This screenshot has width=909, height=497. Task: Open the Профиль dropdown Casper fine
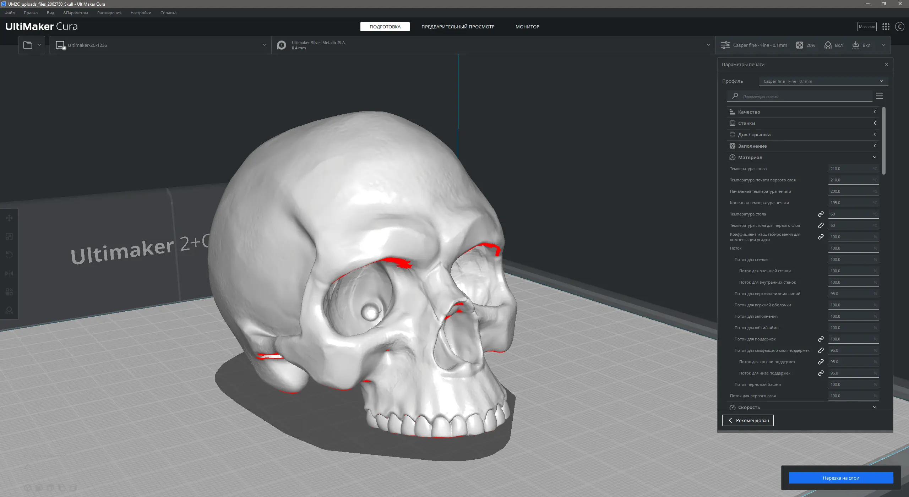(x=823, y=81)
